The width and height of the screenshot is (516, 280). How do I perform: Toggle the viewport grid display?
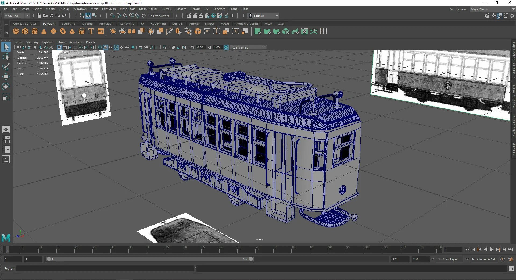(59, 48)
